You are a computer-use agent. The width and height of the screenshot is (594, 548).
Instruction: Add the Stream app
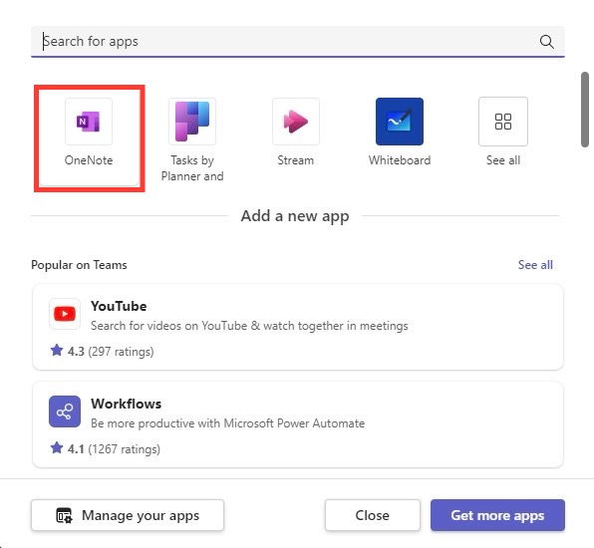[x=295, y=122]
